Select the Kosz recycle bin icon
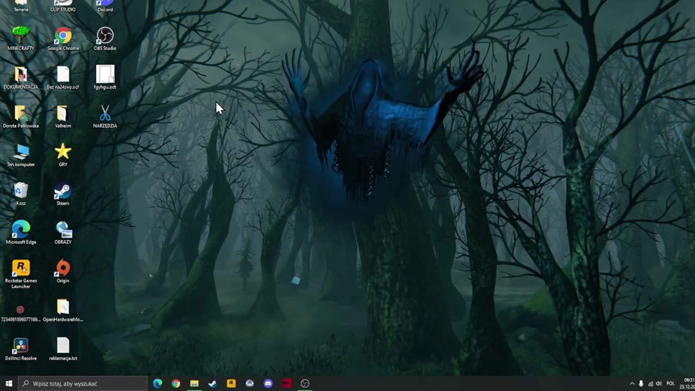 (21, 193)
